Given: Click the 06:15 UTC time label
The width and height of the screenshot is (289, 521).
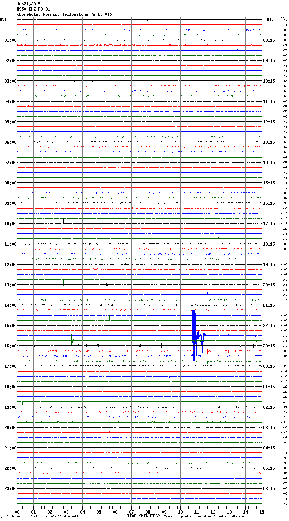Looking at the screenshot, I should tap(269, 489).
